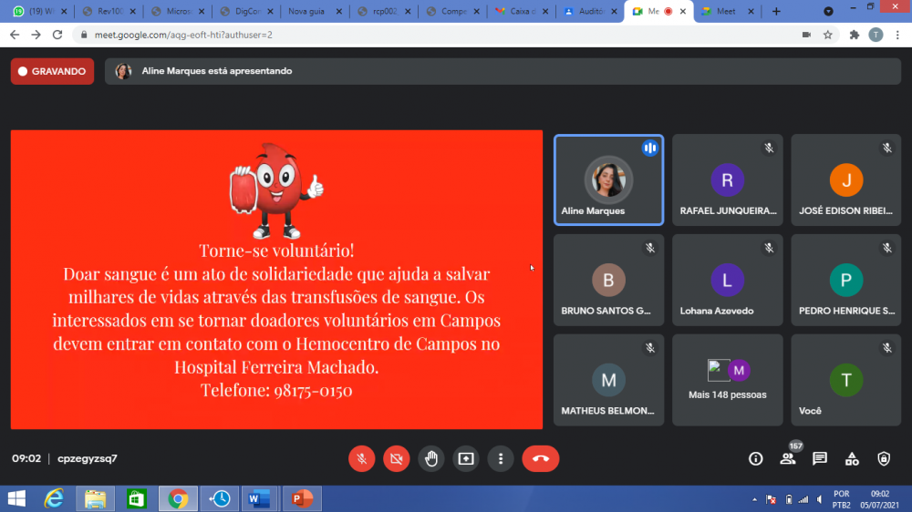Open the Chrome Extensions puzzle icon
Image resolution: width=912 pixels, height=512 pixels.
[854, 35]
